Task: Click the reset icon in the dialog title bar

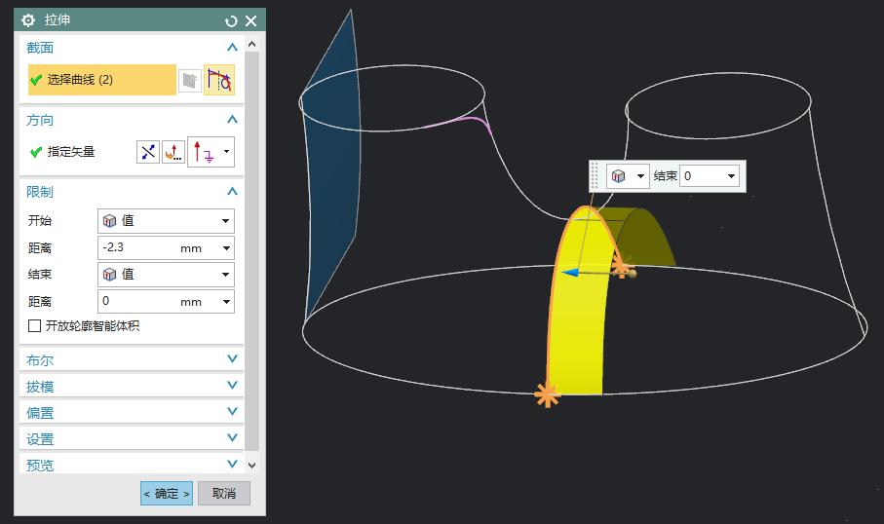Action: (x=231, y=20)
